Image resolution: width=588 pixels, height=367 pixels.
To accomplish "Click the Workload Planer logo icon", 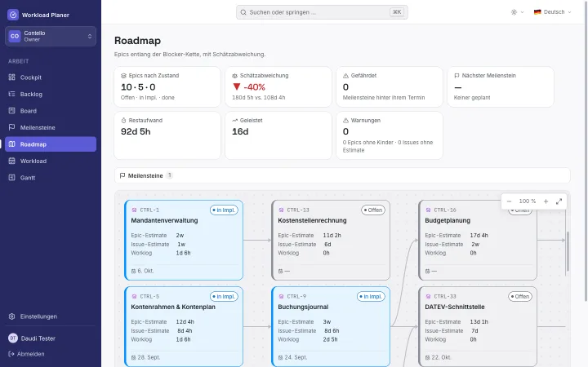I will pos(13,15).
